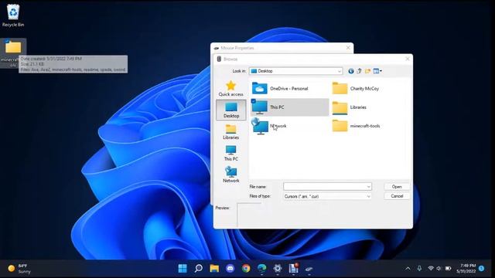The width and height of the screenshot is (495, 278).
Task: Open File Explorer from taskbar
Action: coord(214,268)
